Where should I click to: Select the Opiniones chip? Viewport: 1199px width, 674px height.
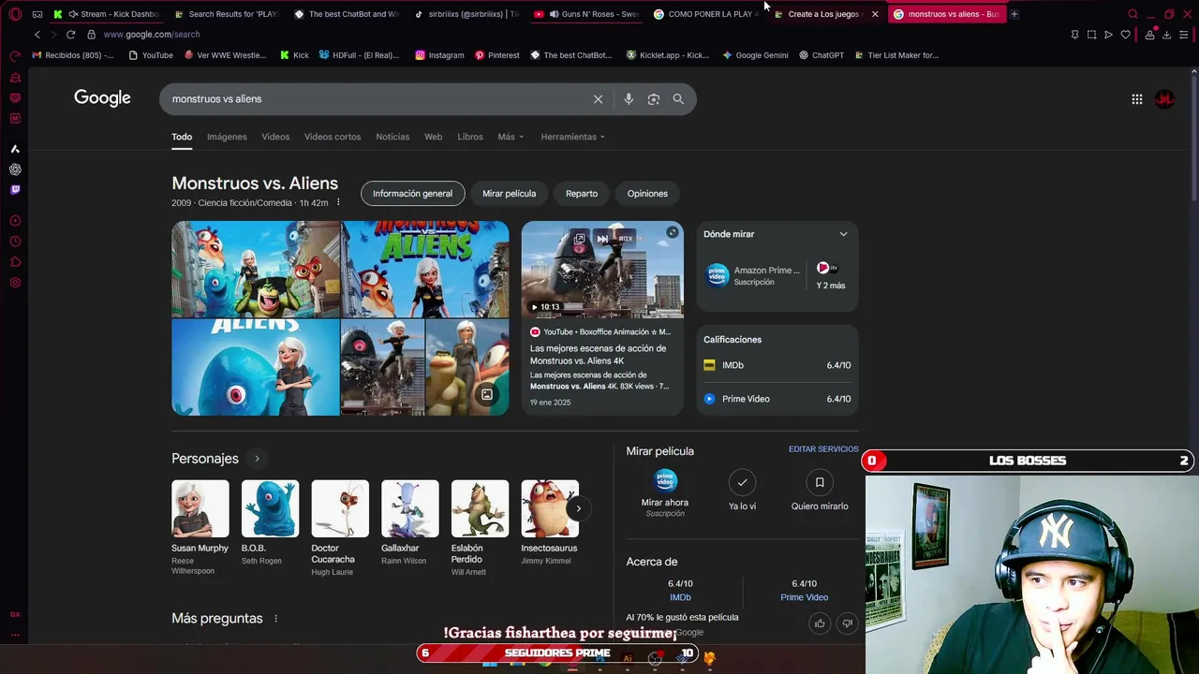tap(647, 194)
